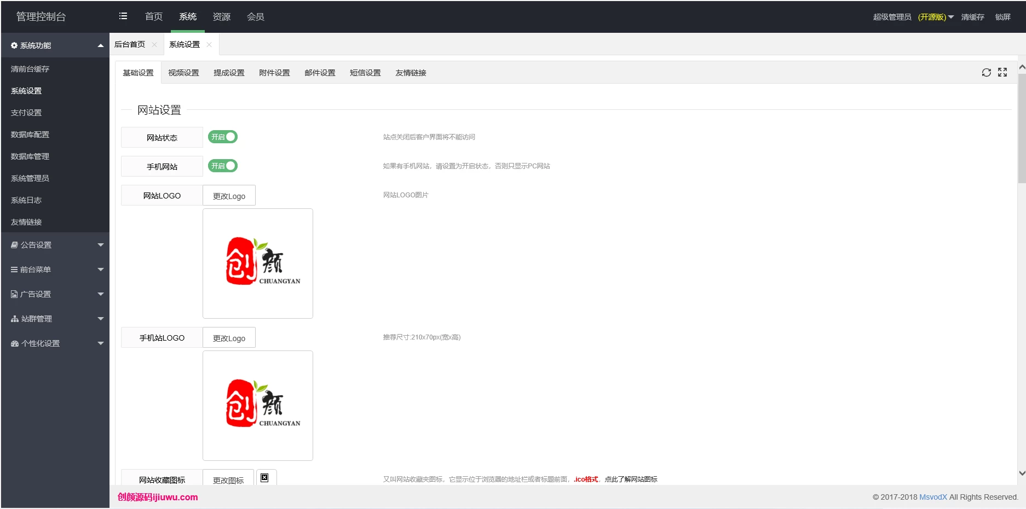1026x509 pixels.
Task: Open the 超级管理员 account dropdown
Action: 913,17
